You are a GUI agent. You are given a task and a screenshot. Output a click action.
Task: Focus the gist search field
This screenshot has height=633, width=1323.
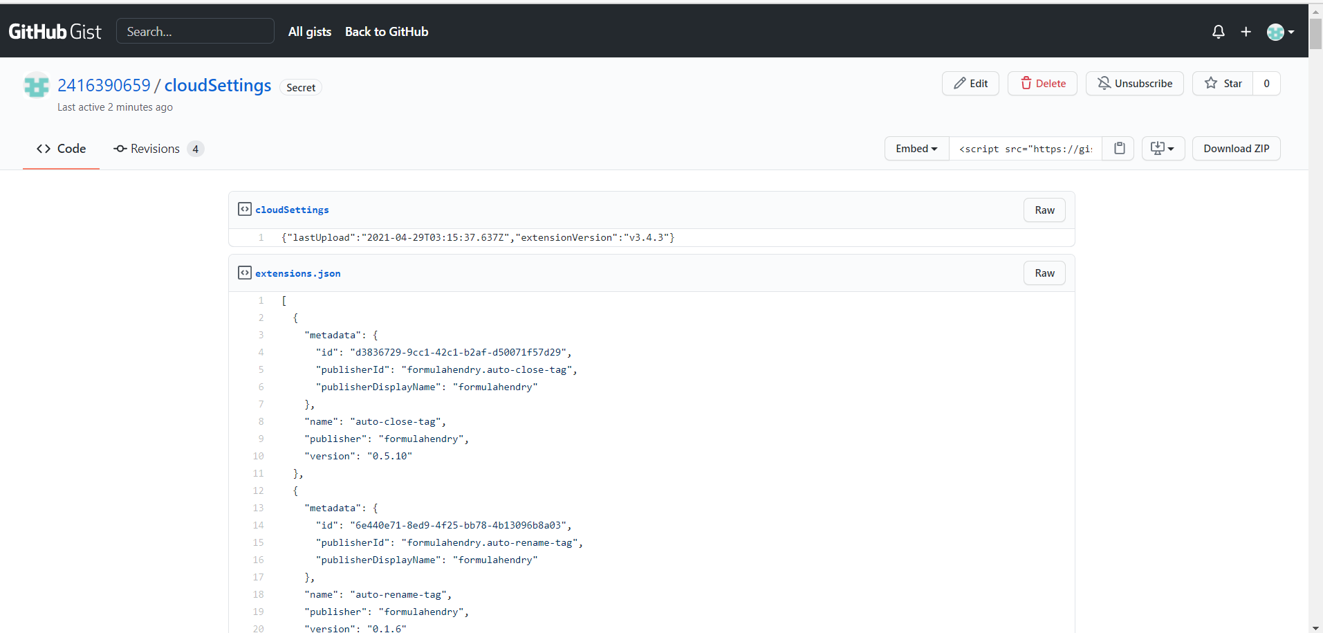coord(195,31)
